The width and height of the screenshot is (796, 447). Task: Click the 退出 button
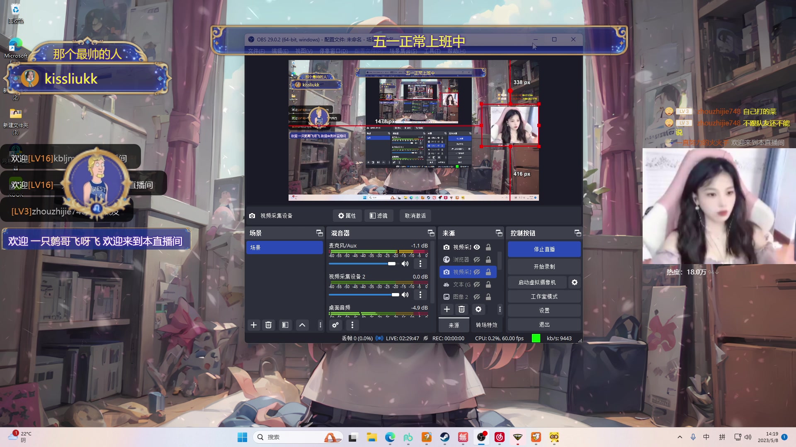tap(544, 324)
